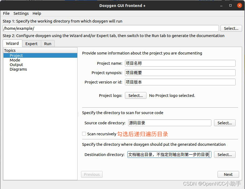Click Select button for source code directory

coord(225,123)
